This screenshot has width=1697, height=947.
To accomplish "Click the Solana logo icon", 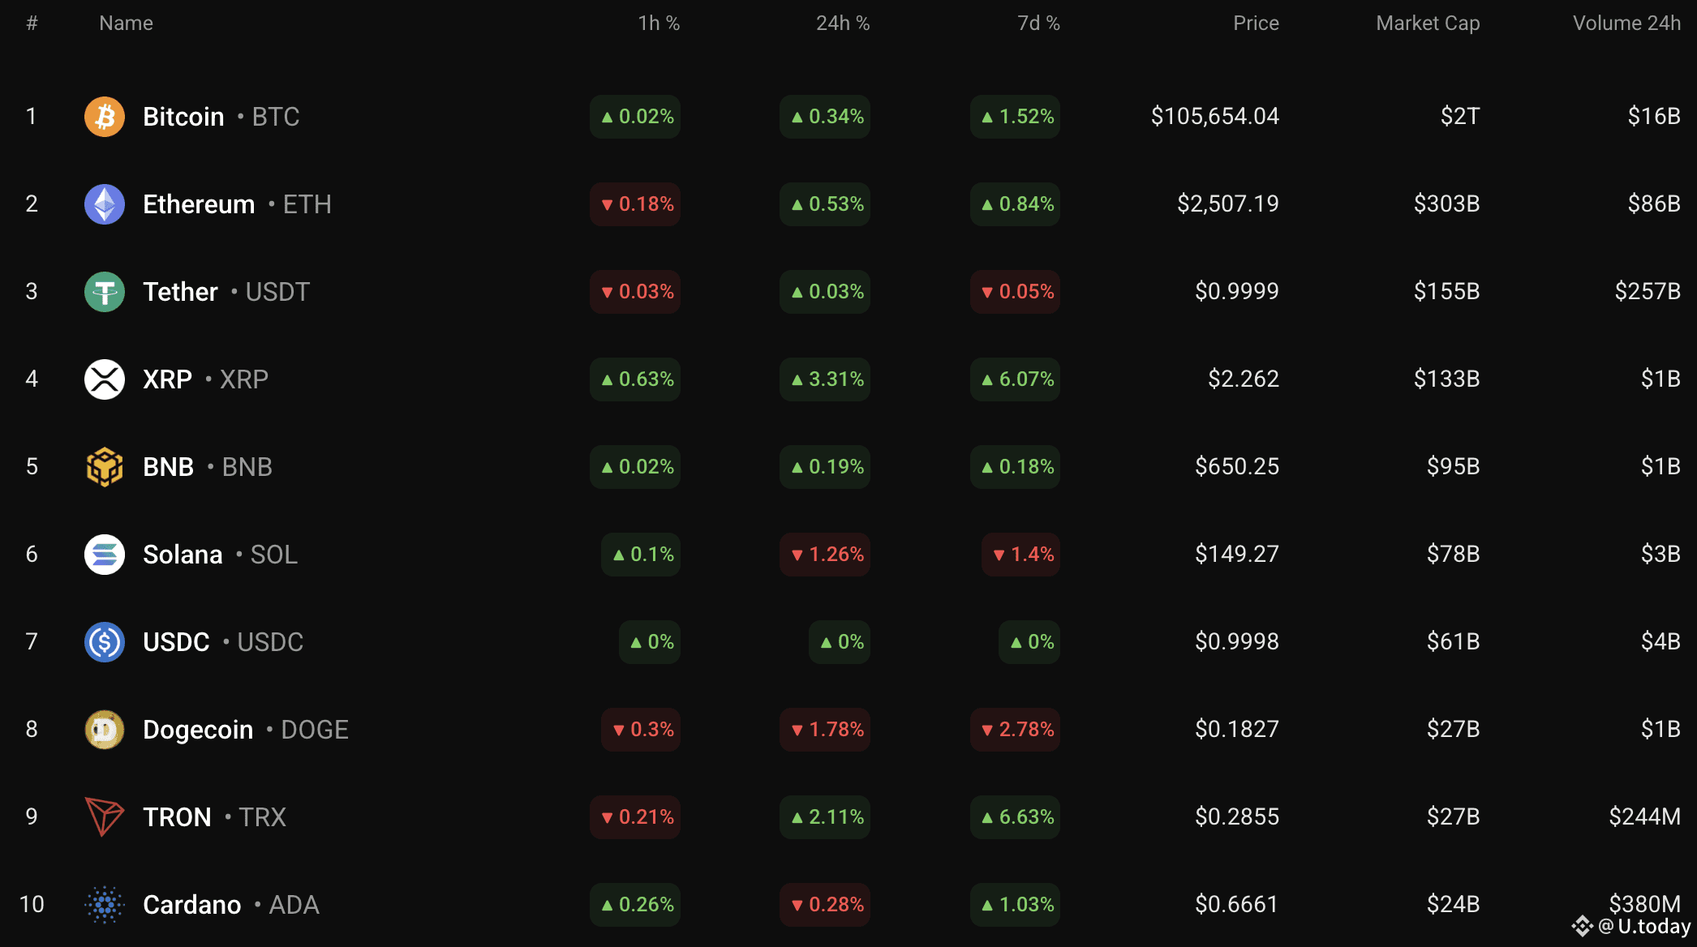I will 105,555.
